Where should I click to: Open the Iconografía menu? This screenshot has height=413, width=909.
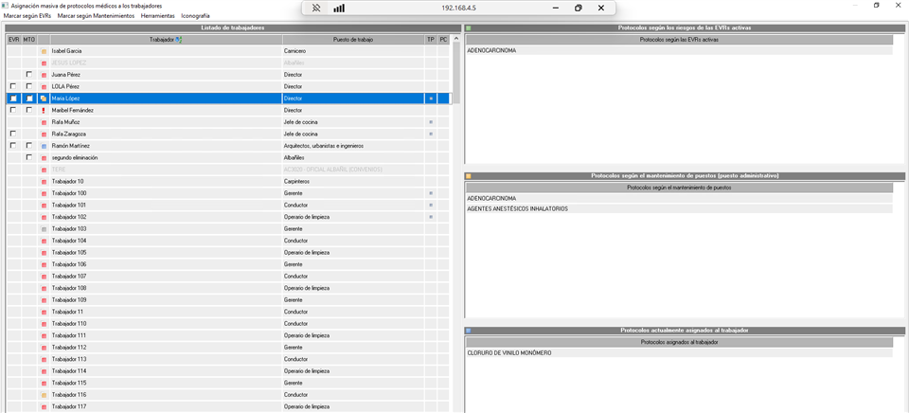tap(195, 16)
